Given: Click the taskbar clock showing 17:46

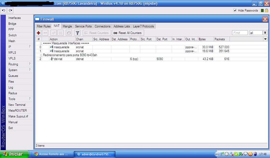Looking at the screenshot, I should (263, 154).
